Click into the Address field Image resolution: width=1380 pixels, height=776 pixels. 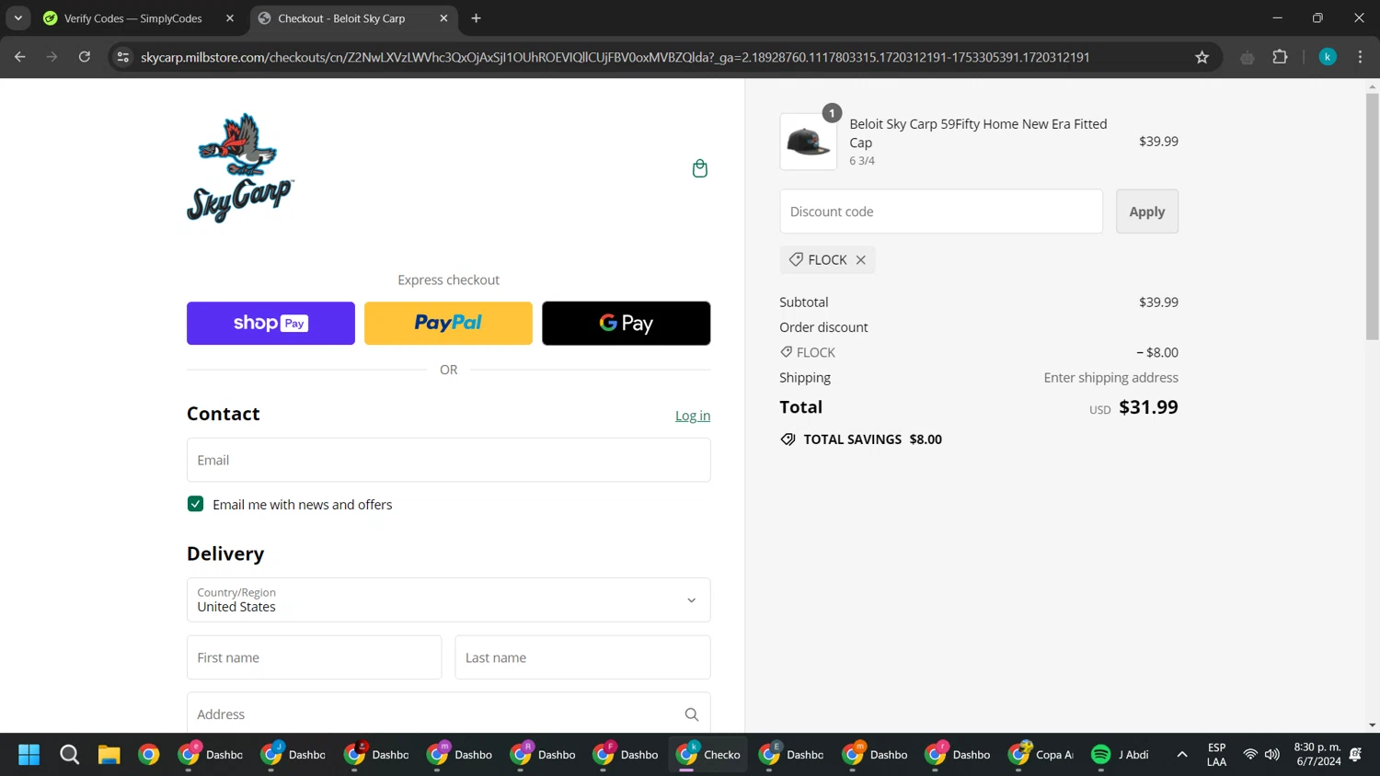(x=449, y=714)
